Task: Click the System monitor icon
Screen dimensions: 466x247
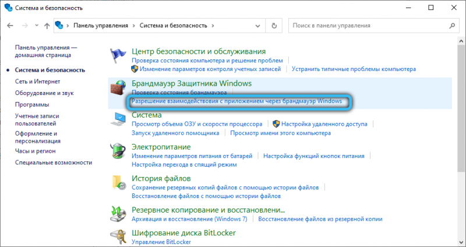Action: [118, 119]
